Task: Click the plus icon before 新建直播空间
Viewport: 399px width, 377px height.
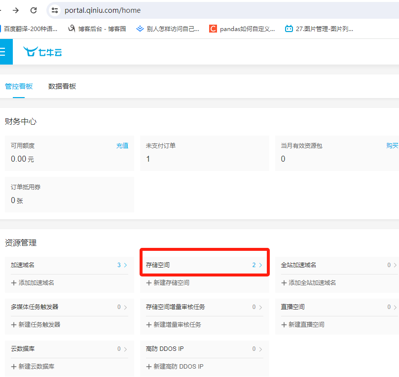Action: pos(284,325)
